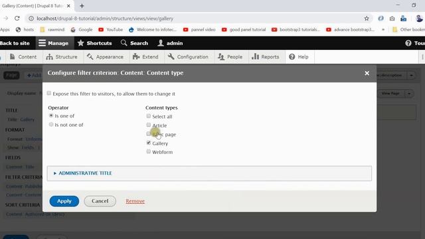Select the Is not one of operator
Image resolution: width=425 pixels, height=239 pixels.
pos(51,124)
